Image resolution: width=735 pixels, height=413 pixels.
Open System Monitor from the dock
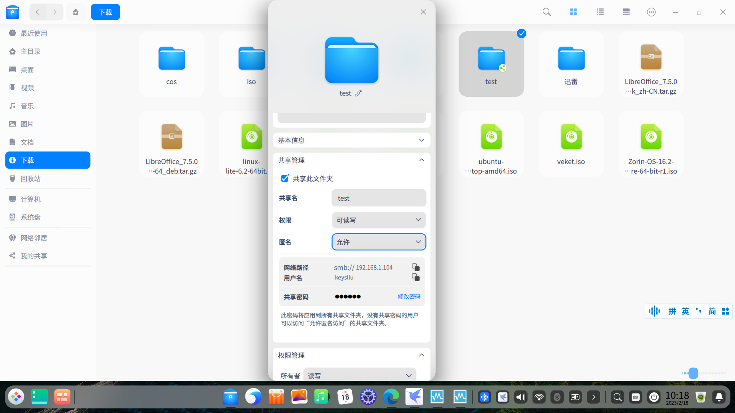[x=438, y=397]
